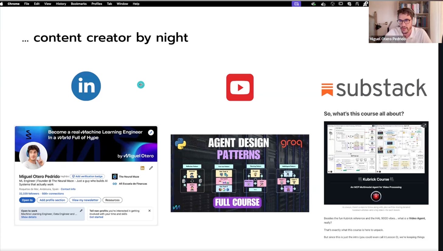Image resolution: width=443 pixels, height=251 pixels.
Task: Click the 500+ connections link
Action: 53,194
